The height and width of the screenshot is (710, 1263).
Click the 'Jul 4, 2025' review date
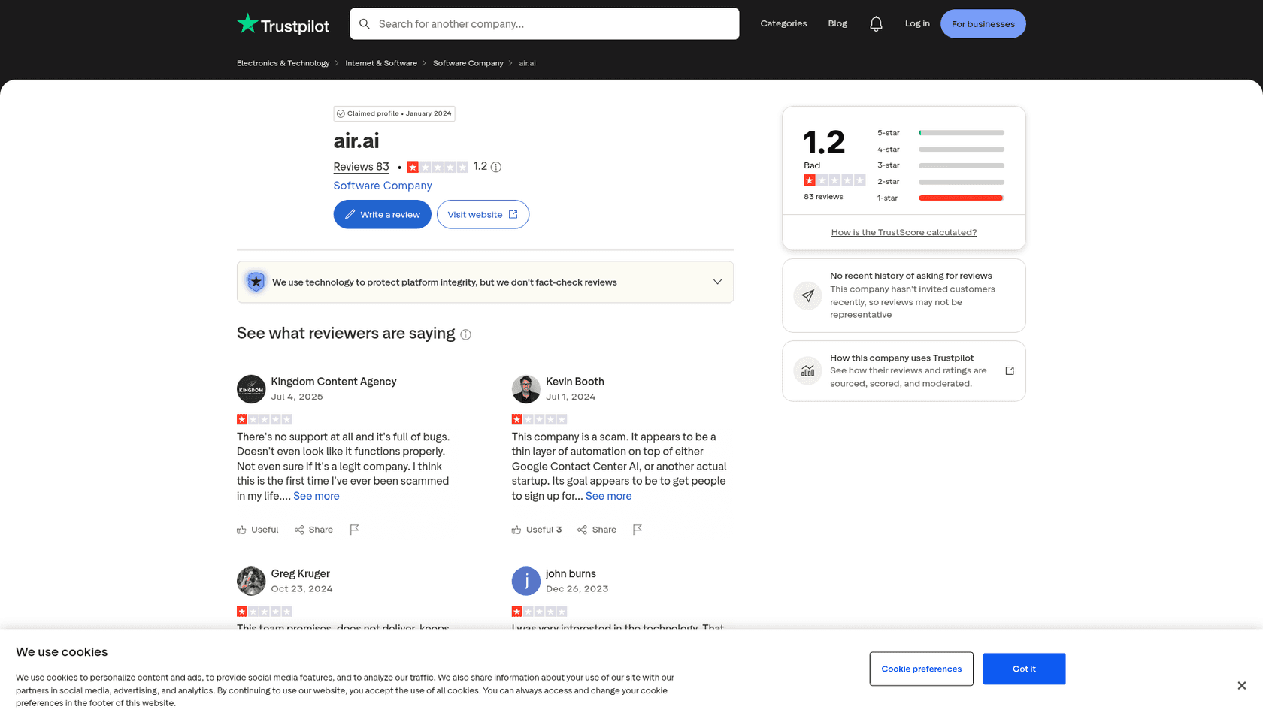(297, 397)
